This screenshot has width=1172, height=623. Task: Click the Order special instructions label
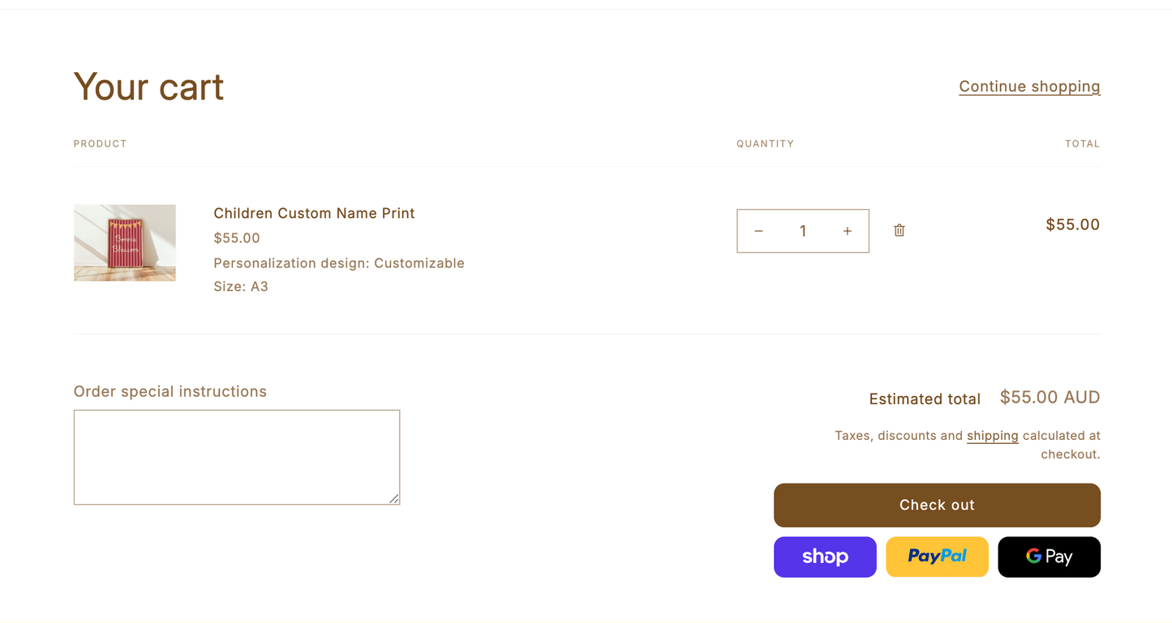pyautogui.click(x=170, y=391)
